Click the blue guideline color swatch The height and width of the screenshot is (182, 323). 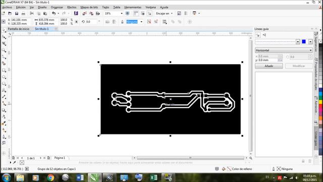coord(304,41)
